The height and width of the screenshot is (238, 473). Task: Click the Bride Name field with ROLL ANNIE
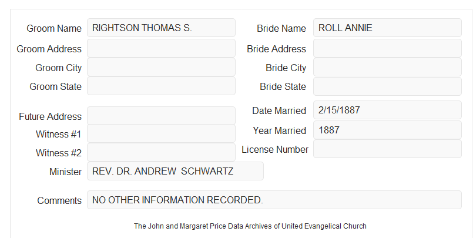387,28
